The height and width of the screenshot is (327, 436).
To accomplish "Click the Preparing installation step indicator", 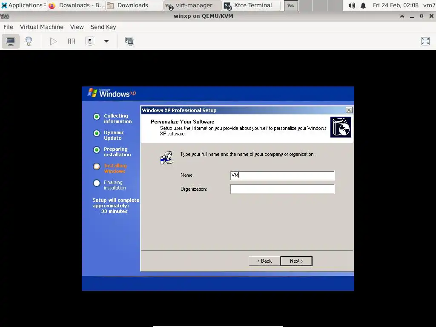I will coord(97,150).
